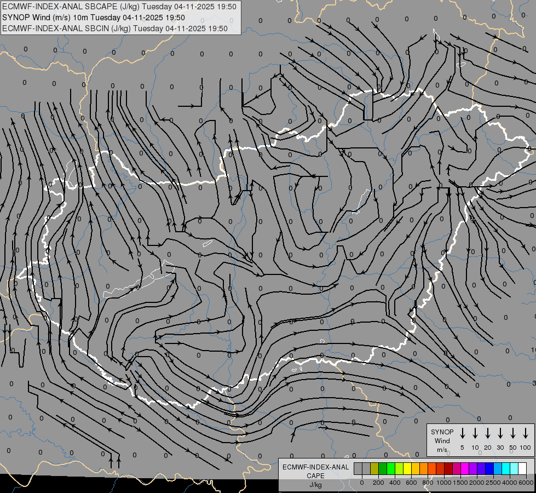Click the 2500 tick label on CAPE scale

[x=493, y=483]
